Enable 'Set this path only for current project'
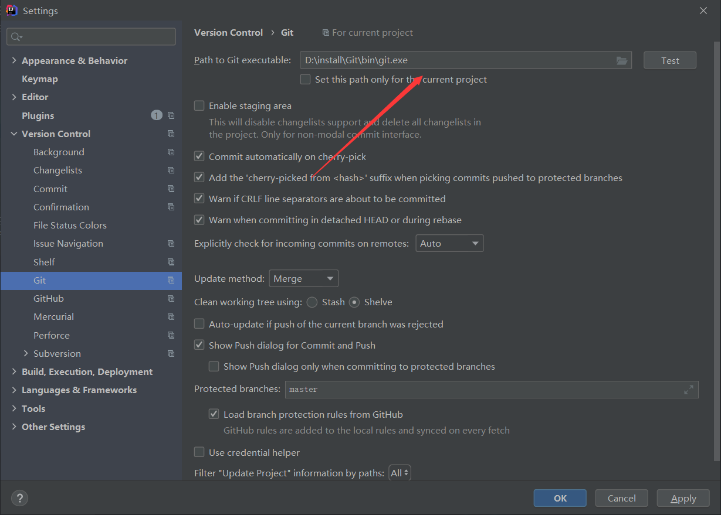Image resolution: width=721 pixels, height=515 pixels. [x=305, y=79]
